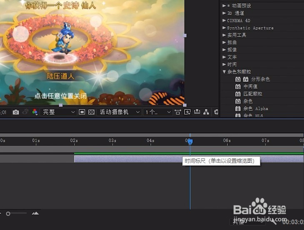Viewport: 304px width, 230px height.
Task: Click the 32-bit badge beside 分形杂色
Action: coord(238,79)
